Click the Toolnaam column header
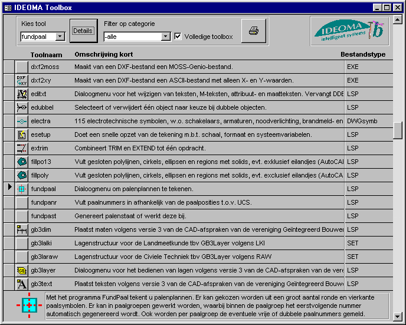 pos(47,55)
